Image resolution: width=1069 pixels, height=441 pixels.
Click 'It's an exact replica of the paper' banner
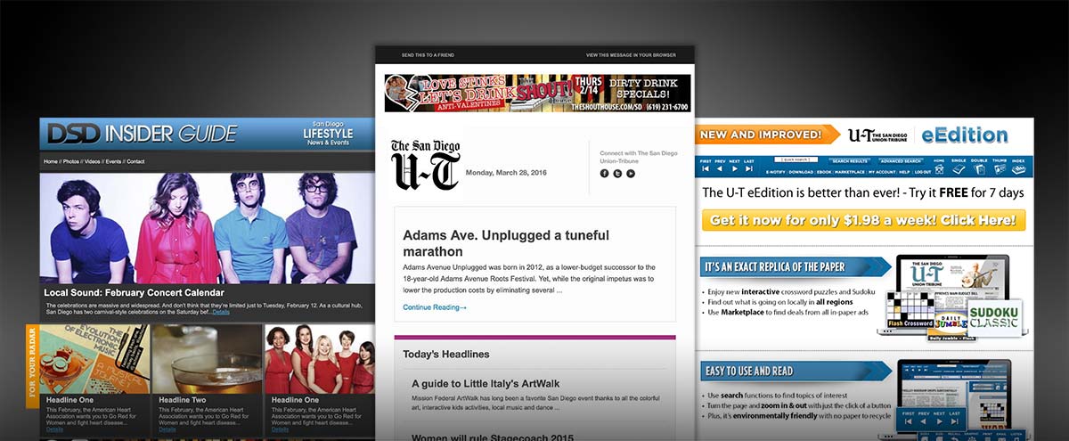click(796, 266)
